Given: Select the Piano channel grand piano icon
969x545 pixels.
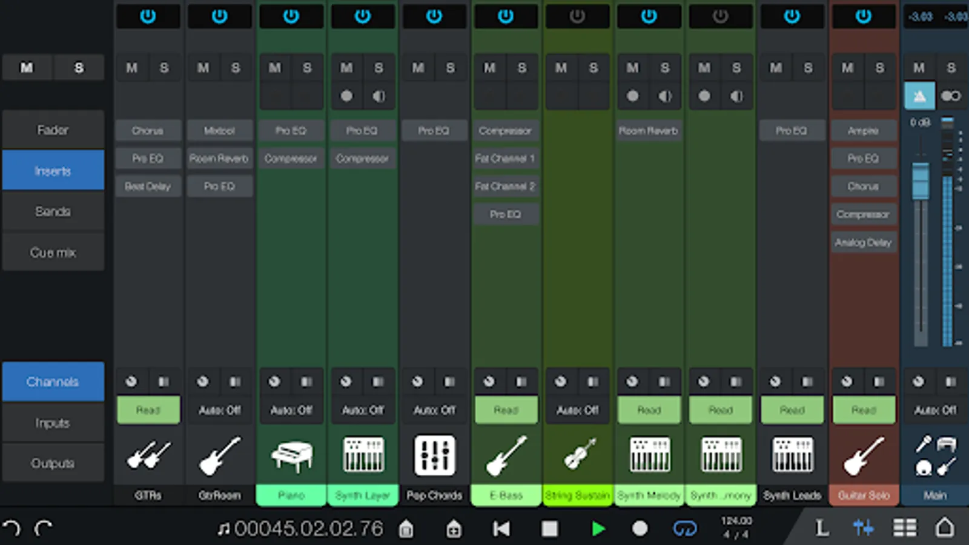Looking at the screenshot, I should [291, 455].
